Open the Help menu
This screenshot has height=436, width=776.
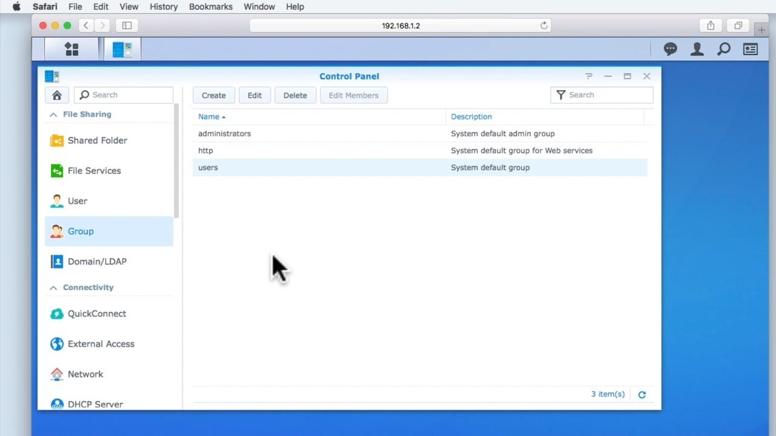(295, 7)
